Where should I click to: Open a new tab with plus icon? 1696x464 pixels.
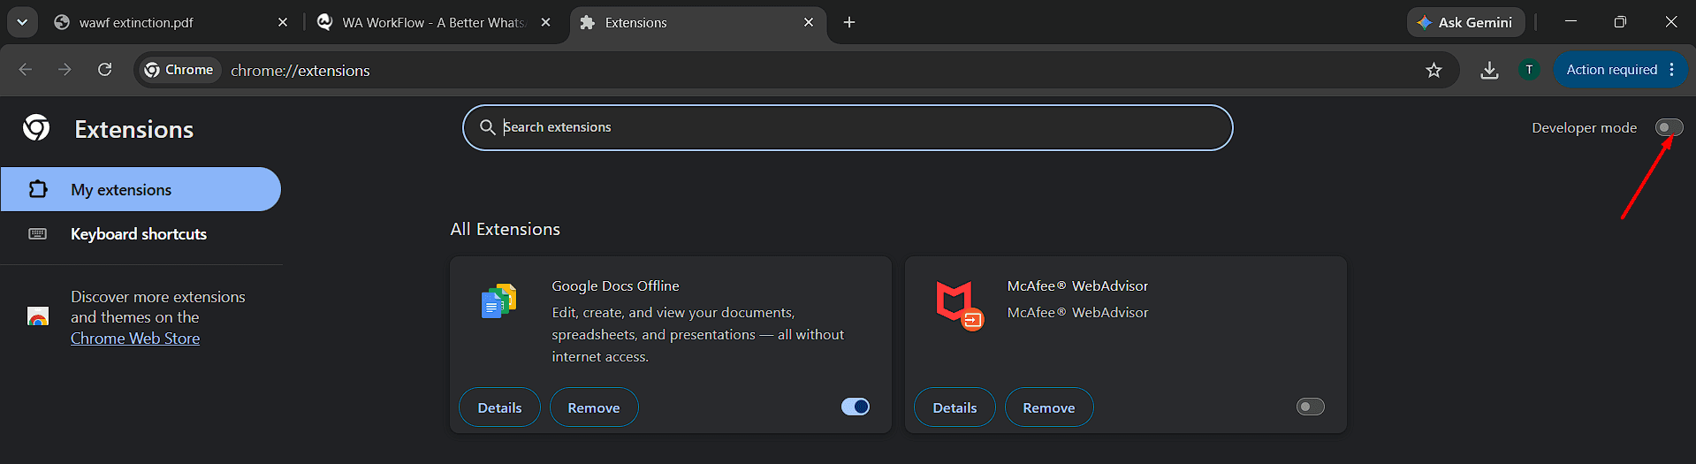[x=849, y=22]
